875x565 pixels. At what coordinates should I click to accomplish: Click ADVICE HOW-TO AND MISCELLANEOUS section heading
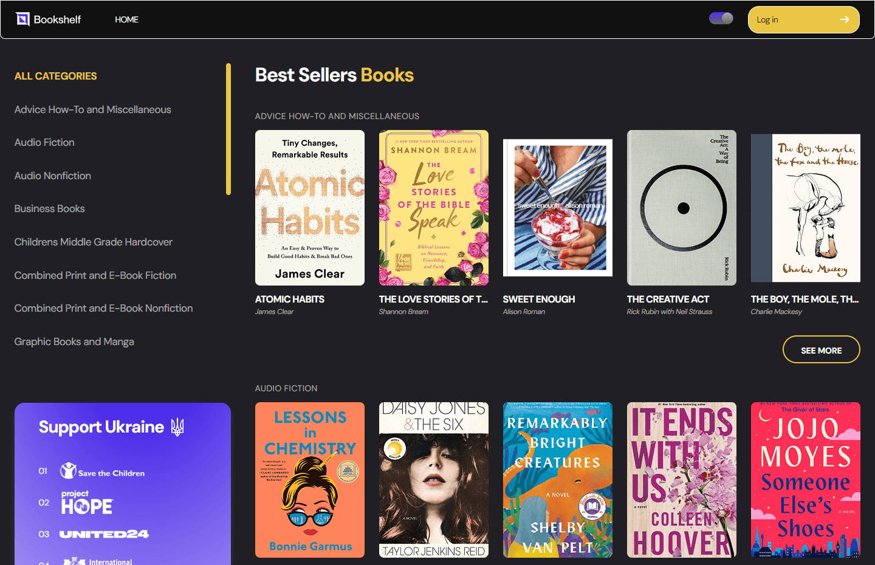337,116
